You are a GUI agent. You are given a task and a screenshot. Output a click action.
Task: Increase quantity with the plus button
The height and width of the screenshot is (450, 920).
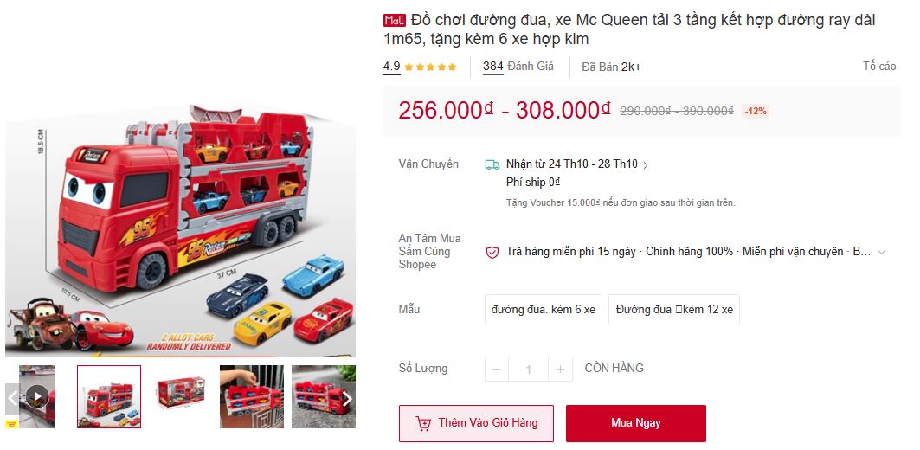click(x=560, y=369)
